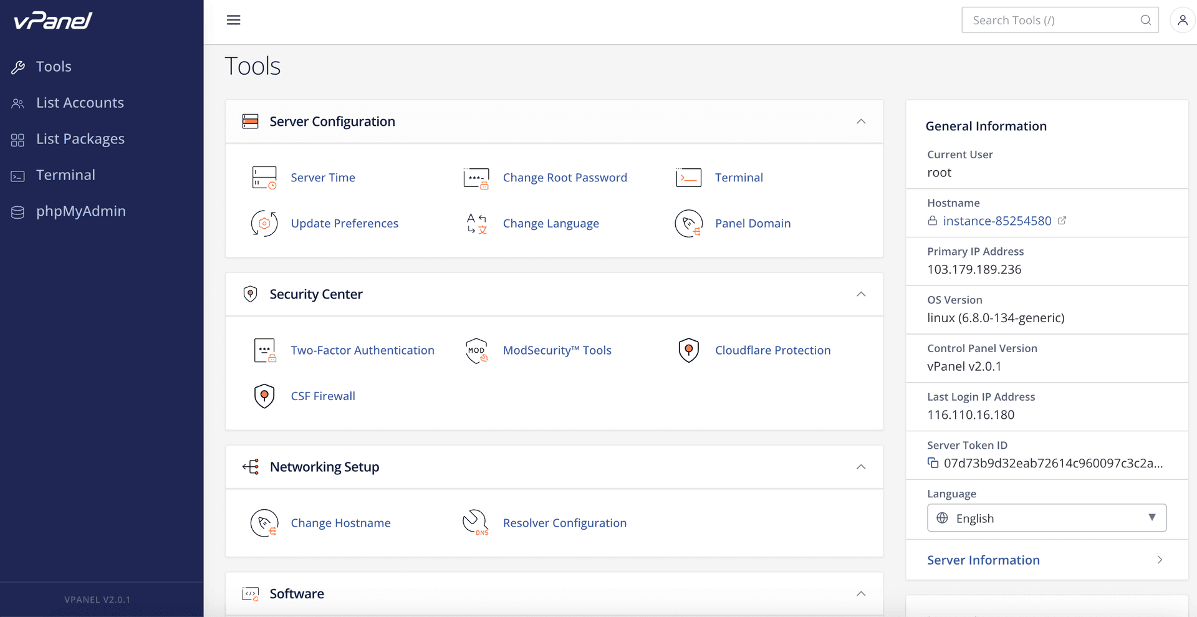1197x617 pixels.
Task: Copy the Server Token ID icon
Action: pos(933,463)
